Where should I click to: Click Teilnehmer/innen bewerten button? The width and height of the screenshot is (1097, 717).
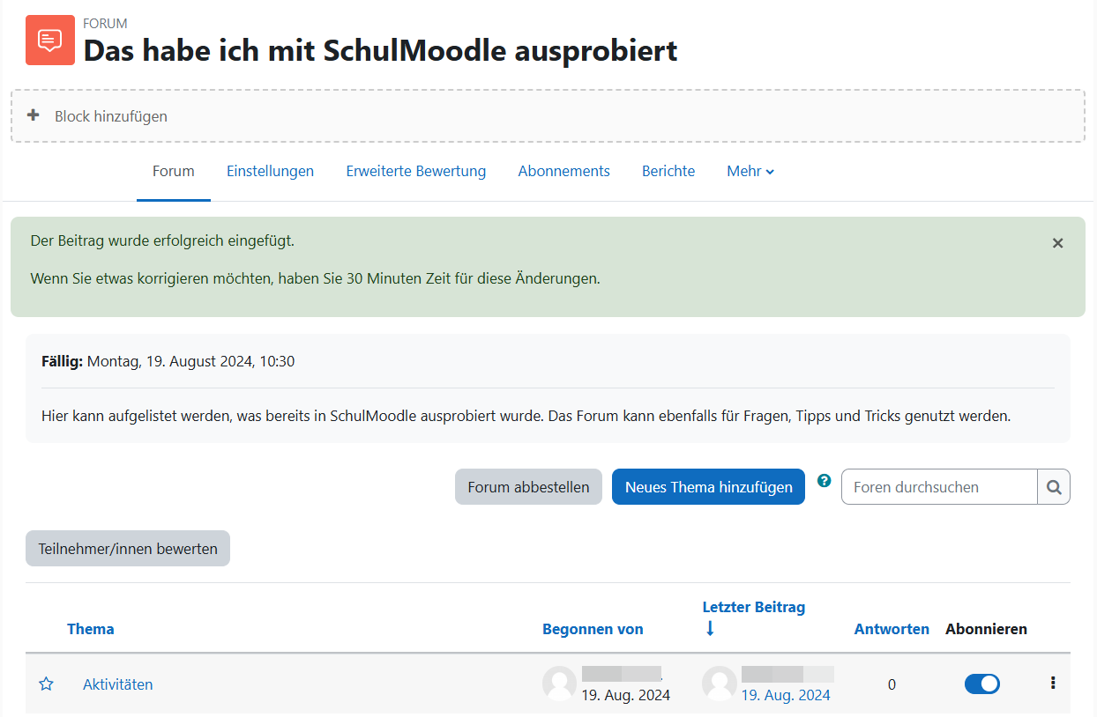click(x=128, y=548)
